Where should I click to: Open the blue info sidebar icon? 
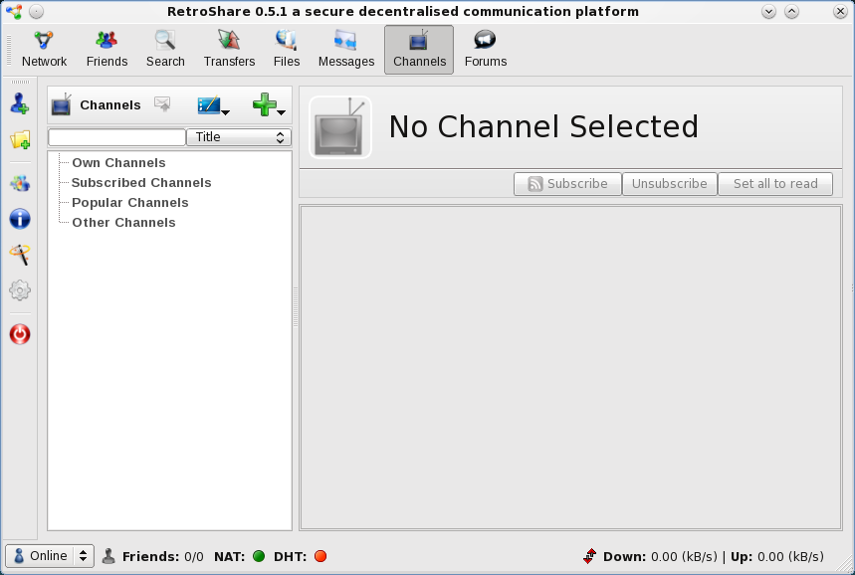(x=20, y=219)
